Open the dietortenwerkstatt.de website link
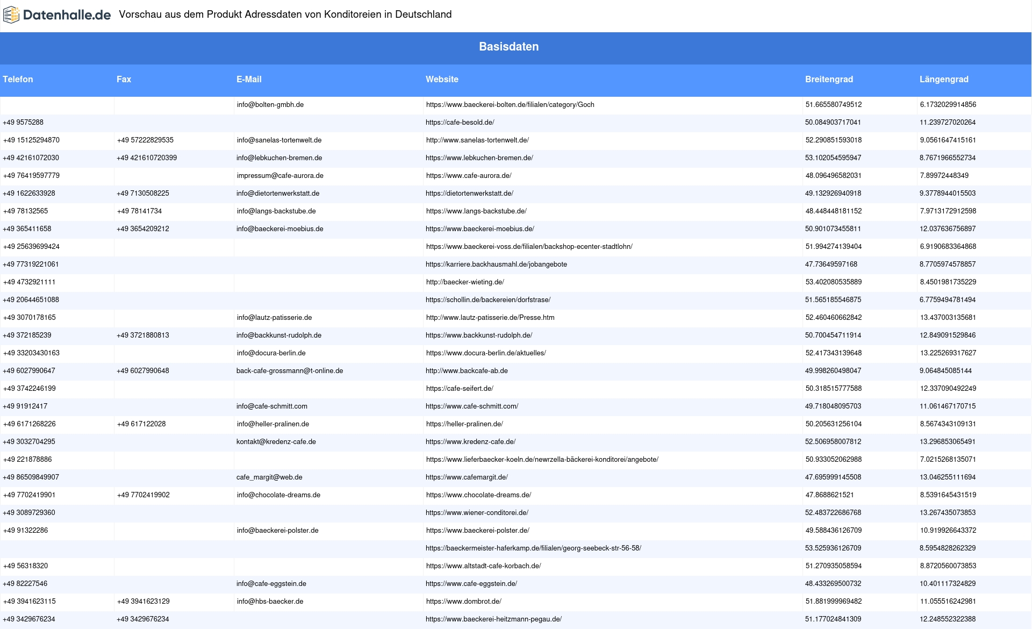The width and height of the screenshot is (1032, 629). (x=469, y=194)
